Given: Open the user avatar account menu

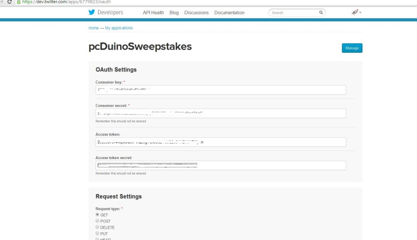Looking at the screenshot, I should coord(356,12).
